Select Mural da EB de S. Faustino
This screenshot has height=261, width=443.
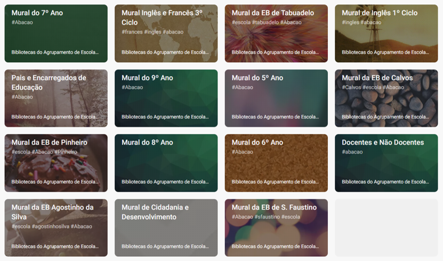(276, 228)
